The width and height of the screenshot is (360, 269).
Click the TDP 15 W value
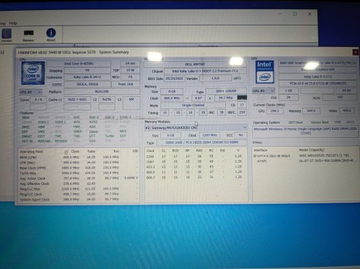pyautogui.click(x=130, y=70)
